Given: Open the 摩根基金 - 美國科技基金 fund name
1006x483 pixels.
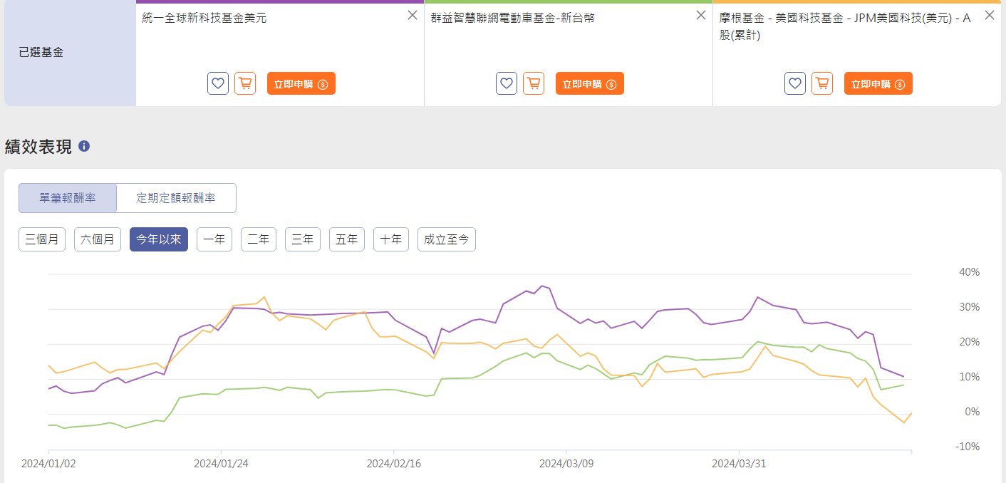Looking at the screenshot, I should [x=845, y=26].
